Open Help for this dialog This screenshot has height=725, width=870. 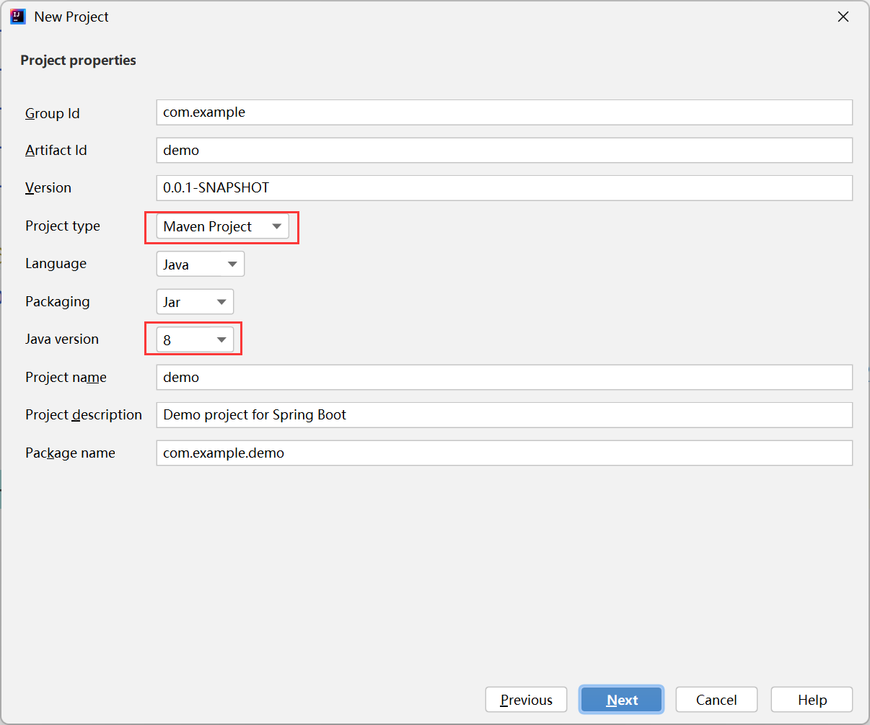click(812, 700)
